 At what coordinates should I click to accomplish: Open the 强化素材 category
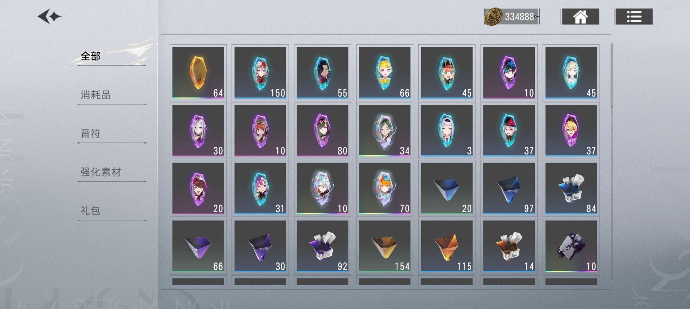tap(101, 172)
